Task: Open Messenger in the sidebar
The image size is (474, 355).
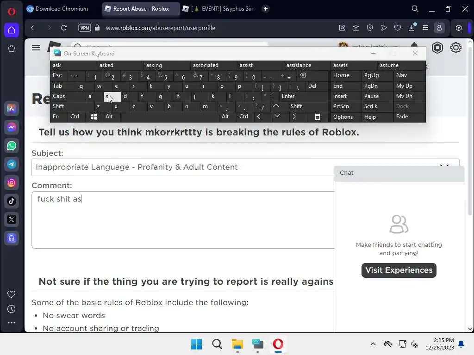Action: coord(12,127)
